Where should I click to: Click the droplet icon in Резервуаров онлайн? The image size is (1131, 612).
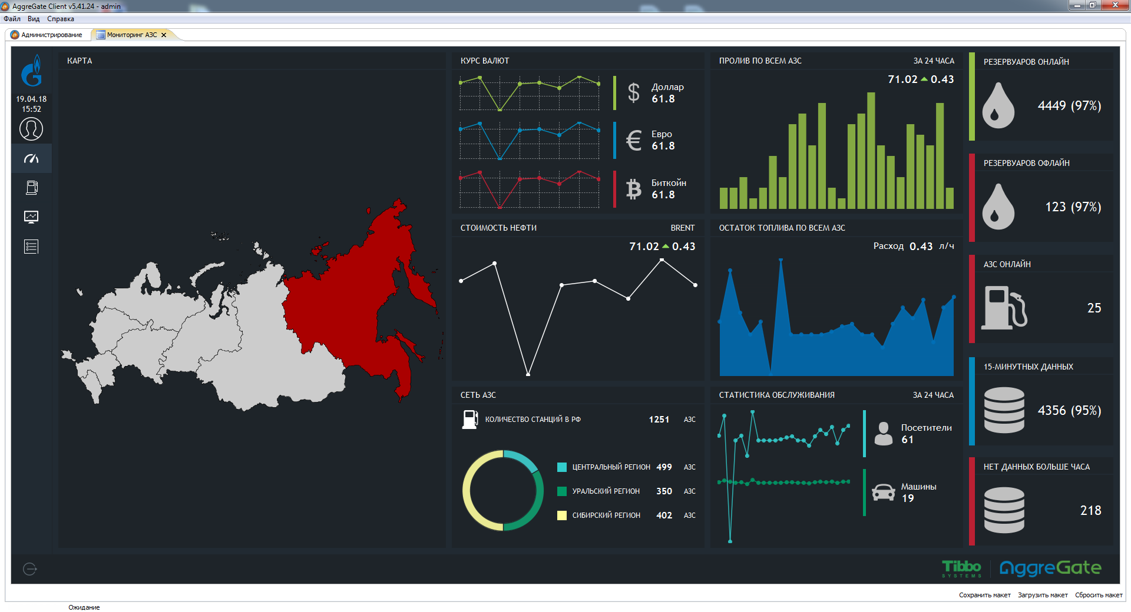[998, 105]
